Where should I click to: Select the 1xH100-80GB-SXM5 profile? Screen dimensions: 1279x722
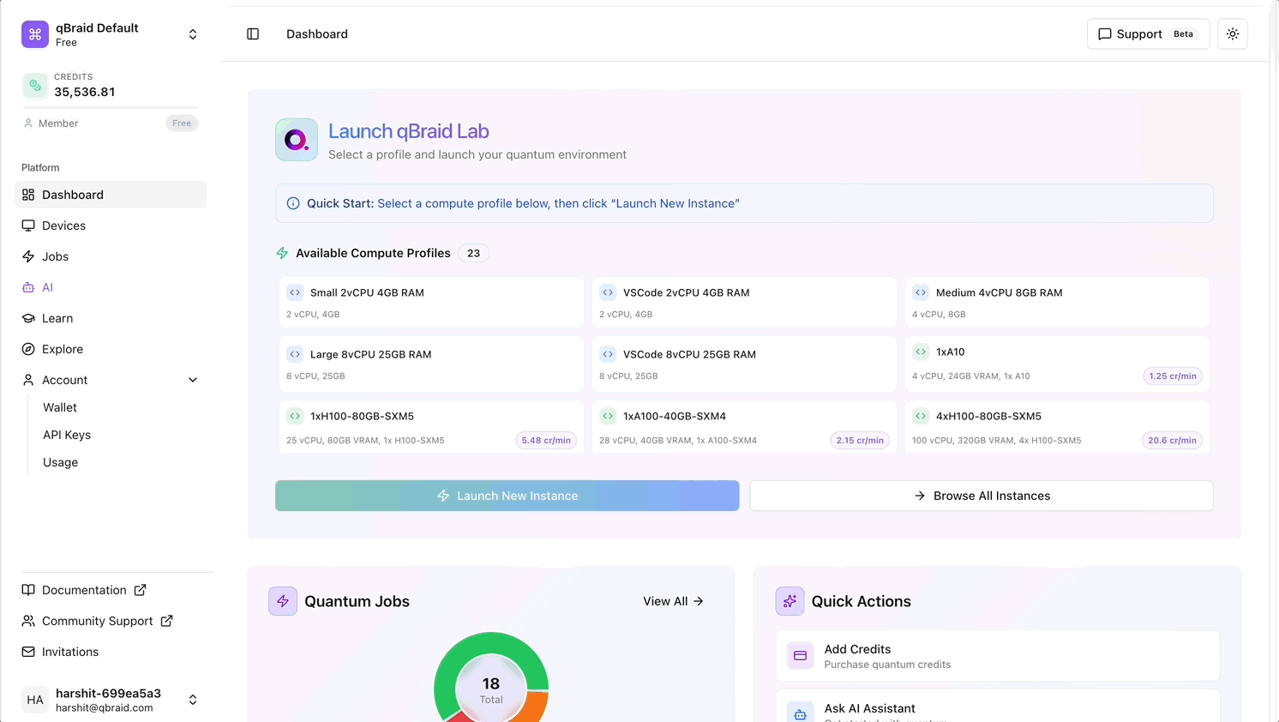pos(431,427)
